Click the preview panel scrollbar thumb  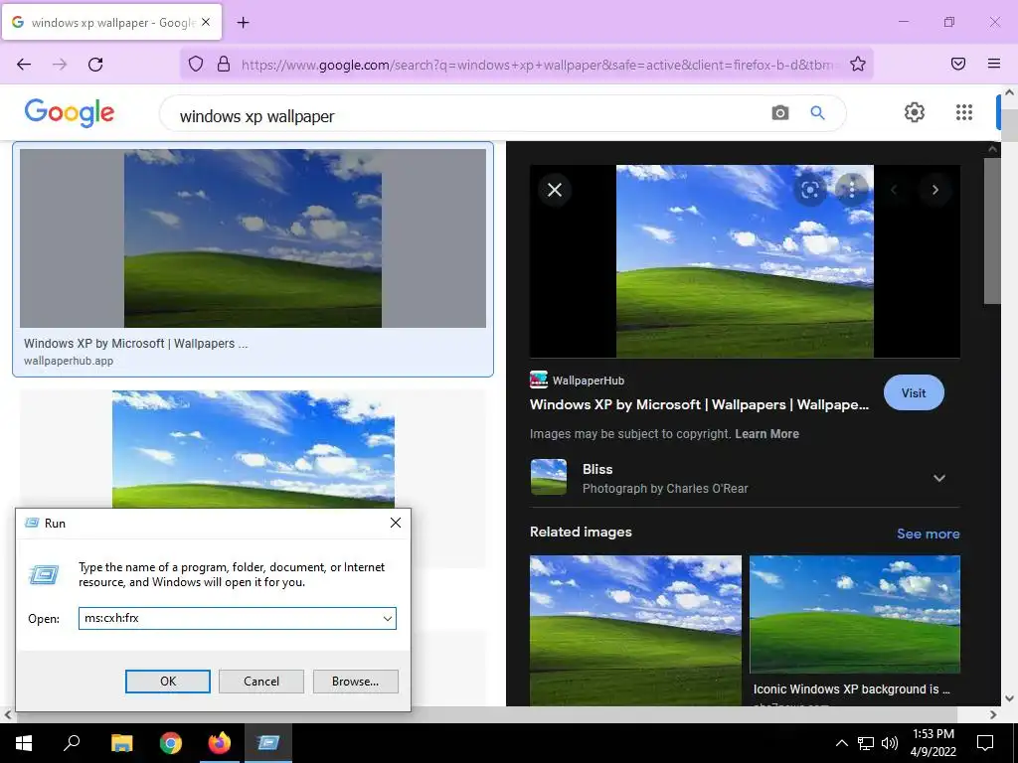tap(991, 230)
